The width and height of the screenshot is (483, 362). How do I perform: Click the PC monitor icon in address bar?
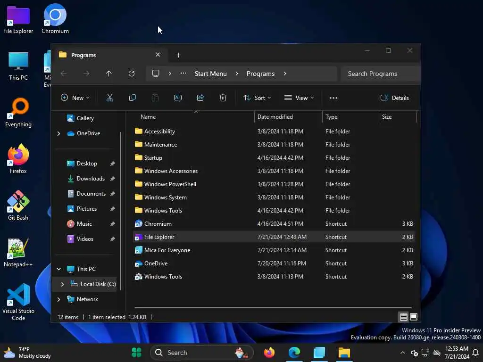click(156, 74)
